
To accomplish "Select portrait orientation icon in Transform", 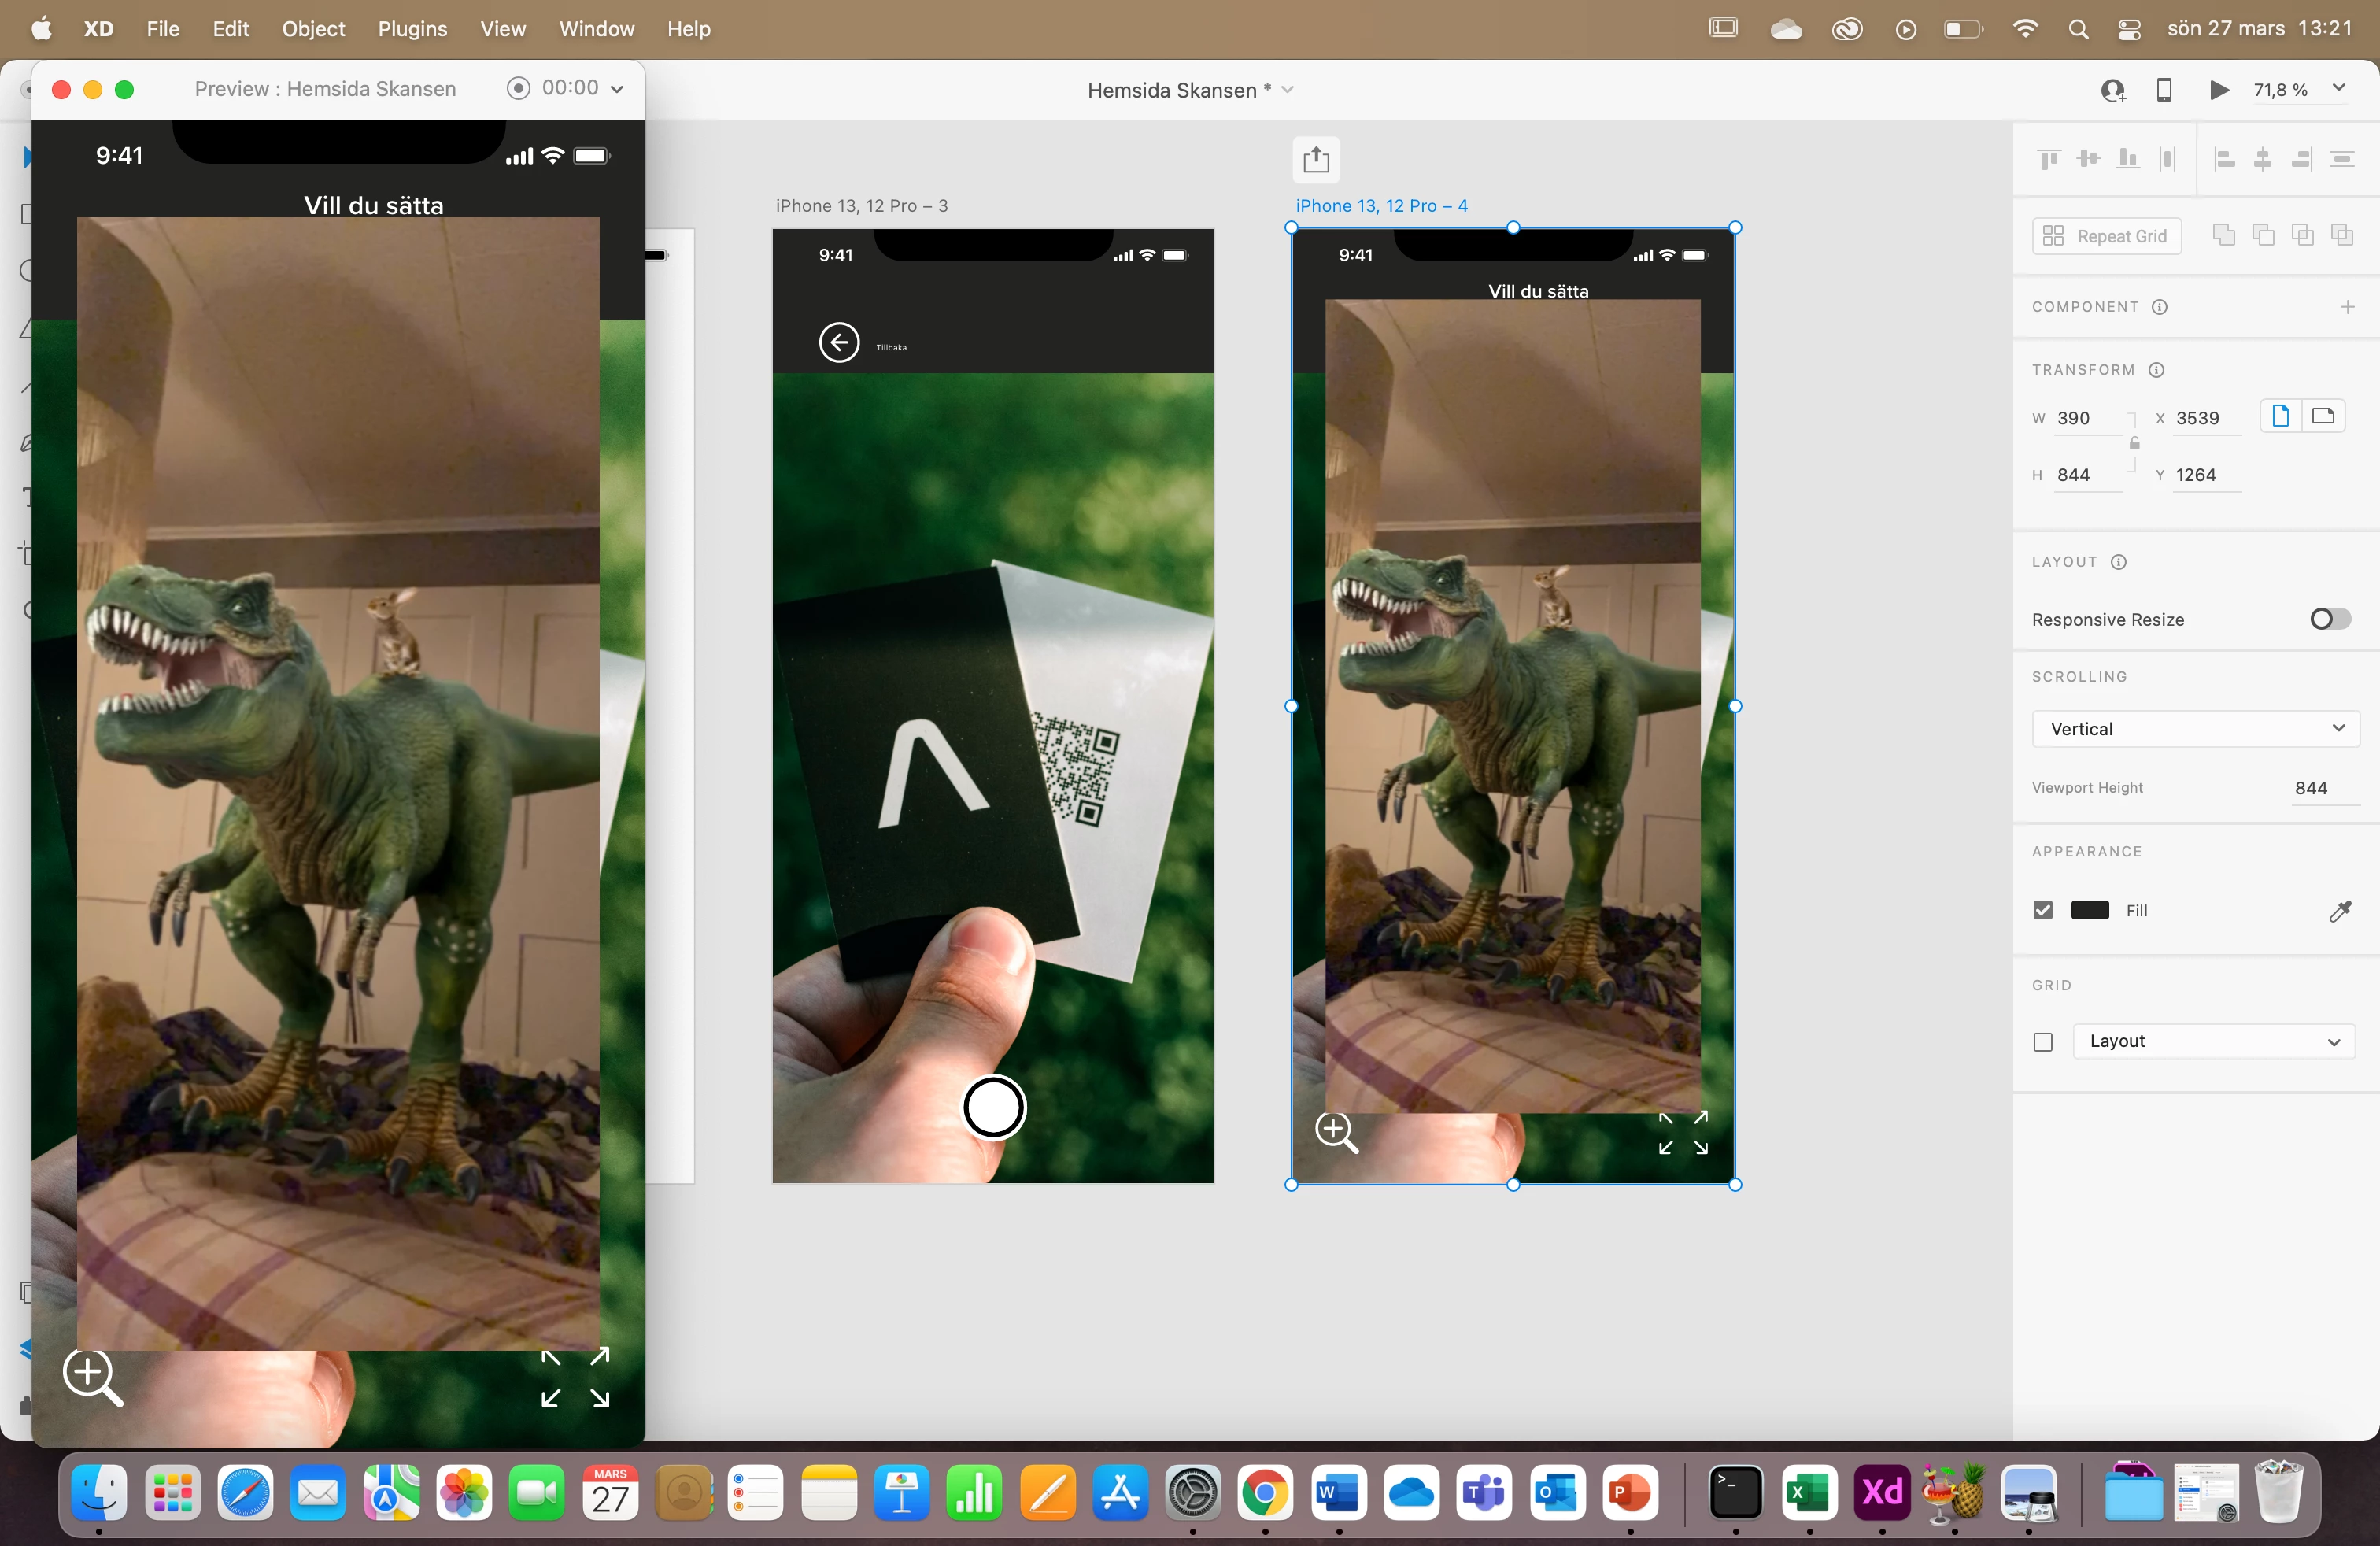I will coord(2280,416).
